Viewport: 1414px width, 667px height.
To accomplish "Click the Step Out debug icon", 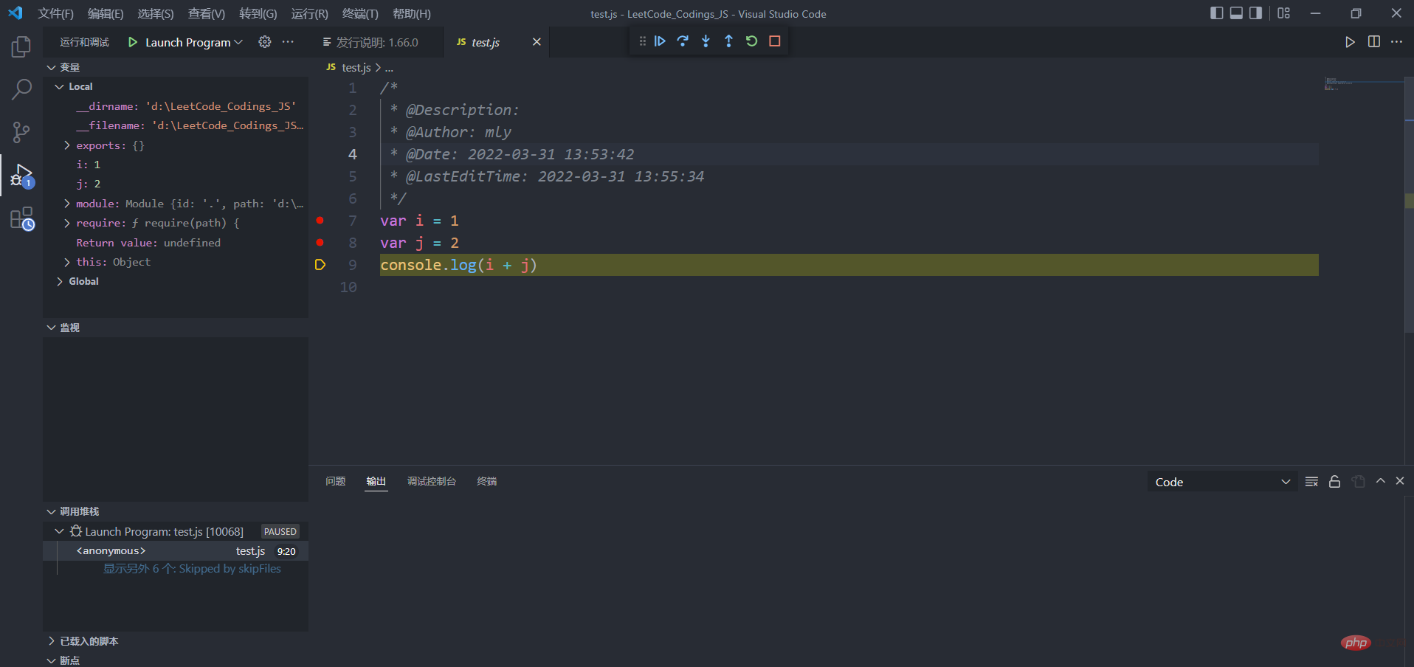I will [728, 41].
